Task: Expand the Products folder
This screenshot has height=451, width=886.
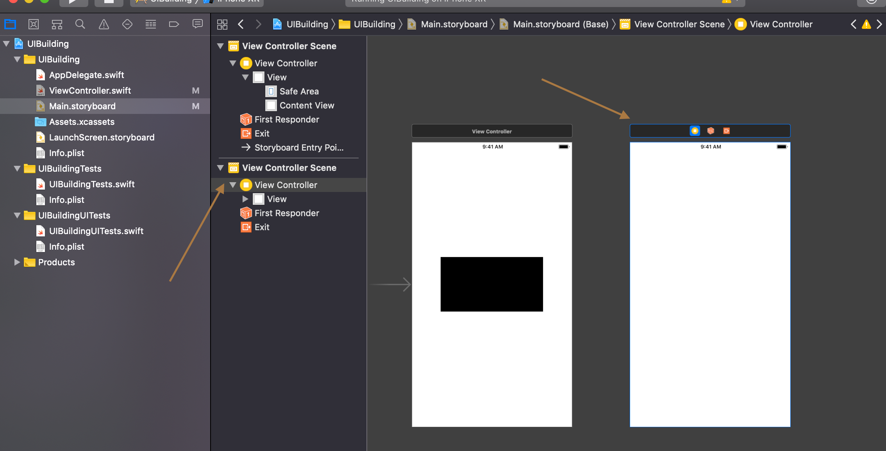Action: tap(17, 262)
